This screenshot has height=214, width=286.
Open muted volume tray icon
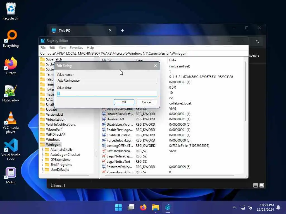[250, 207]
